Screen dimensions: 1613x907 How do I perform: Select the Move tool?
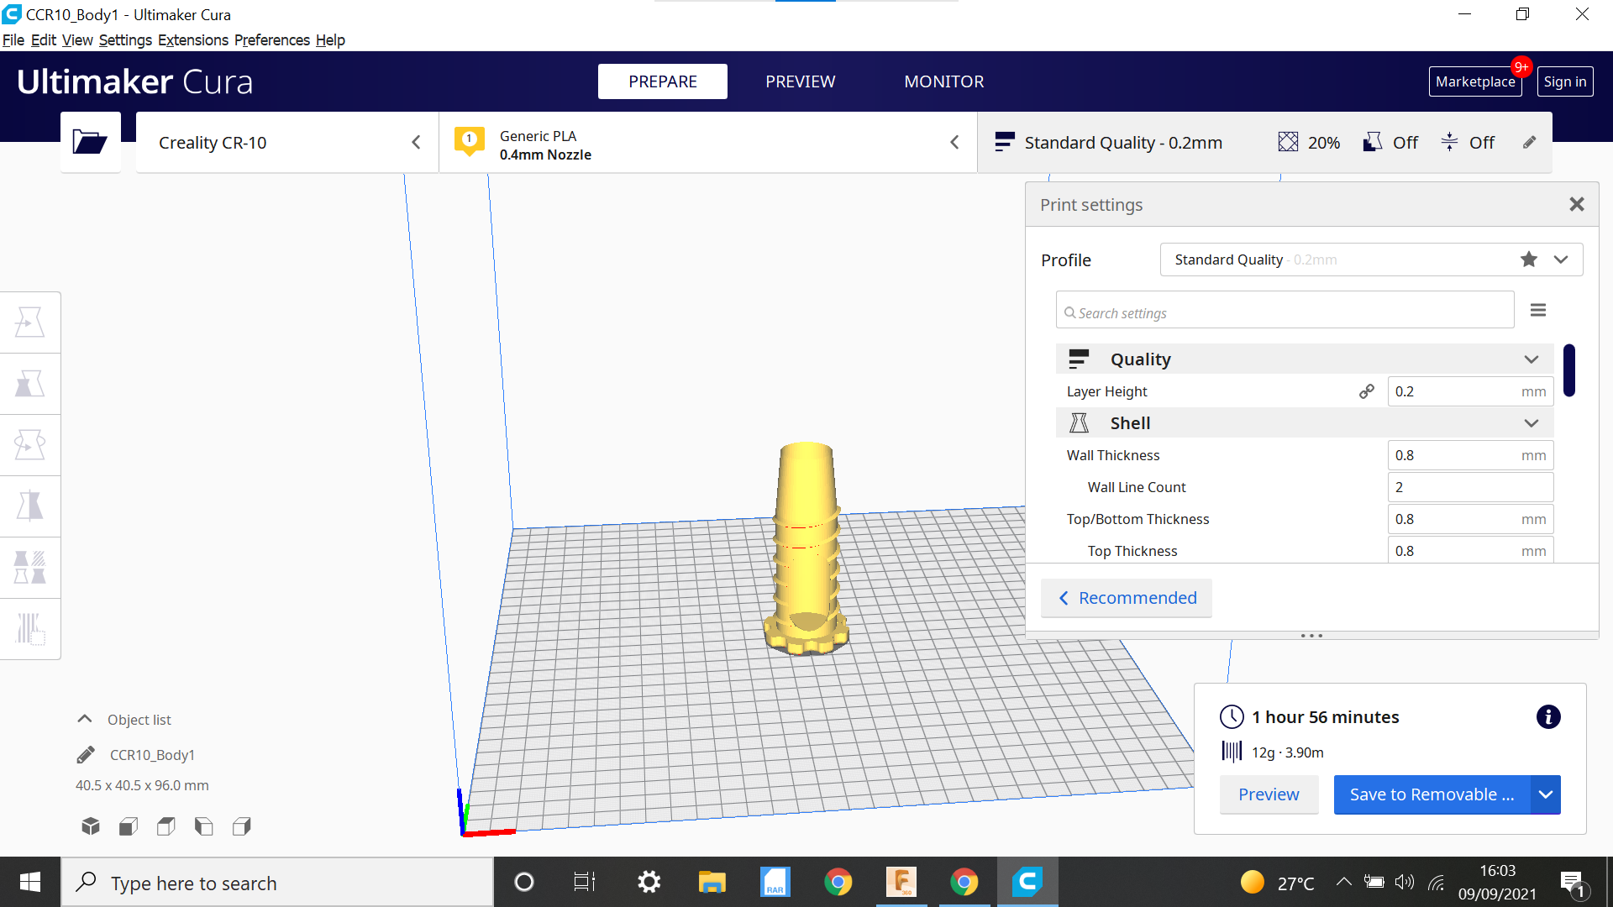point(30,322)
